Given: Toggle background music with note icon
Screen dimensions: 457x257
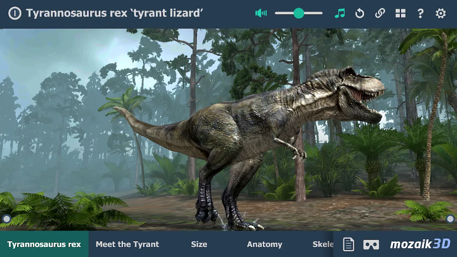Looking at the screenshot, I should click(x=340, y=14).
